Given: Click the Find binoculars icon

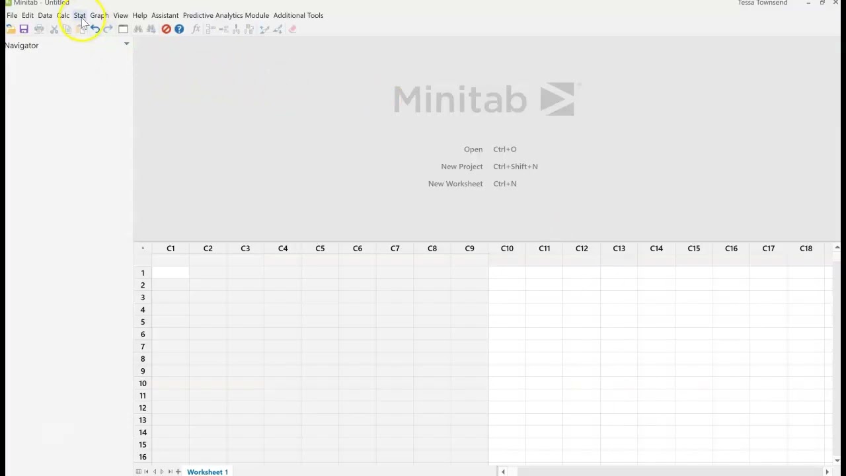Looking at the screenshot, I should click(x=137, y=29).
